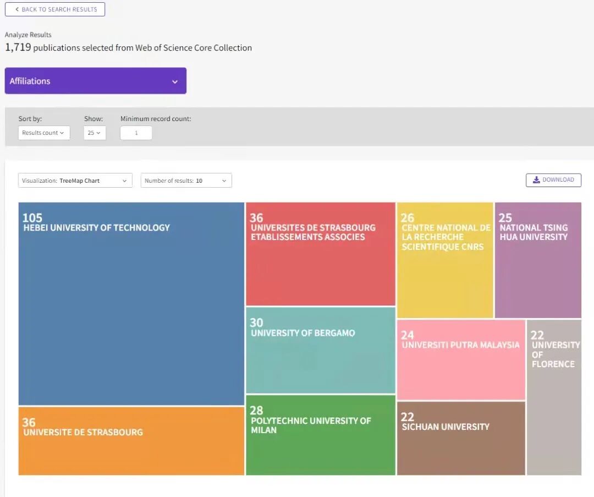Screen dimensions: 594x497
Task: Click the Minimum record count input field
Action: pos(136,133)
